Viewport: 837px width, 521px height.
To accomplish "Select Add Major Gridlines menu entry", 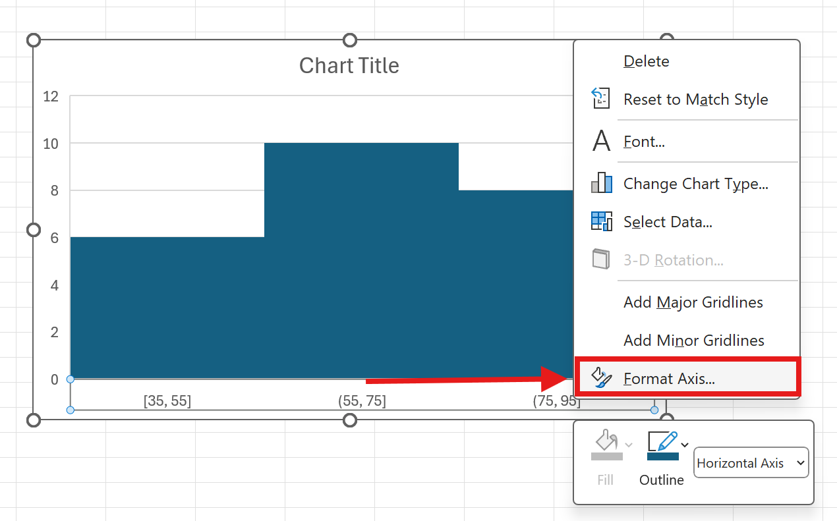I will pyautogui.click(x=693, y=302).
